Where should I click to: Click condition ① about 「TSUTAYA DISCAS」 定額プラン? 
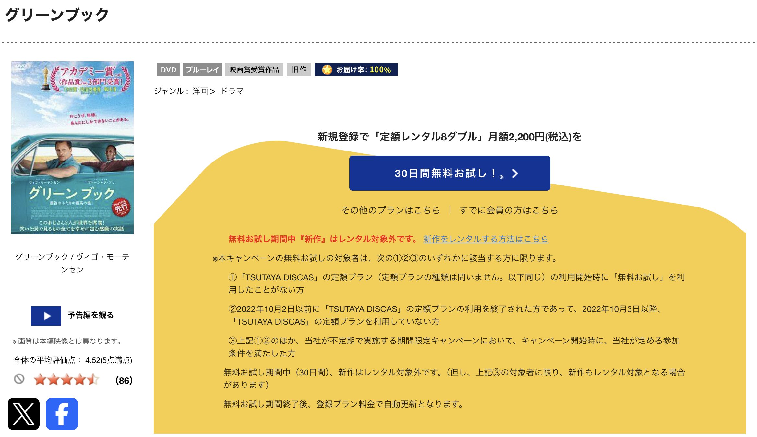[457, 283]
